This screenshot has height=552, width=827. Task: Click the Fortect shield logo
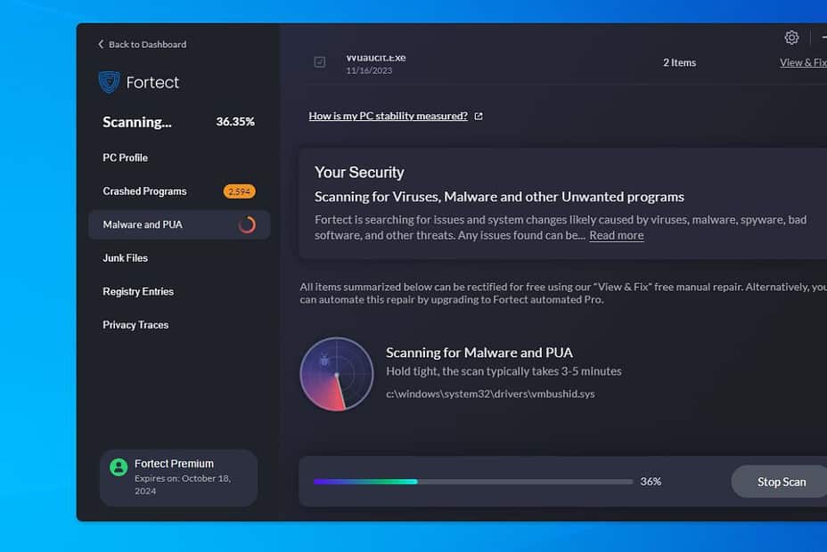coord(111,82)
